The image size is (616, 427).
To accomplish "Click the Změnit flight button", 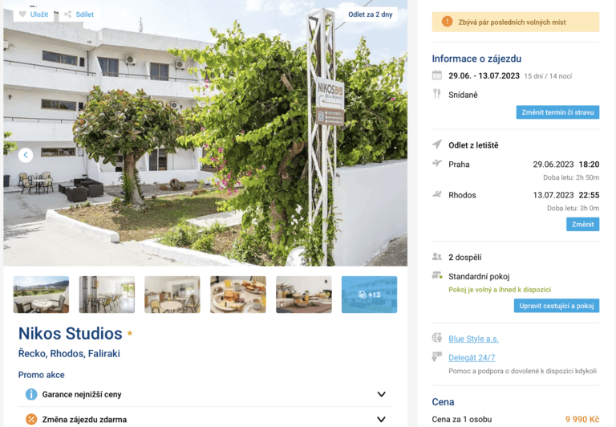I will tap(582, 224).
